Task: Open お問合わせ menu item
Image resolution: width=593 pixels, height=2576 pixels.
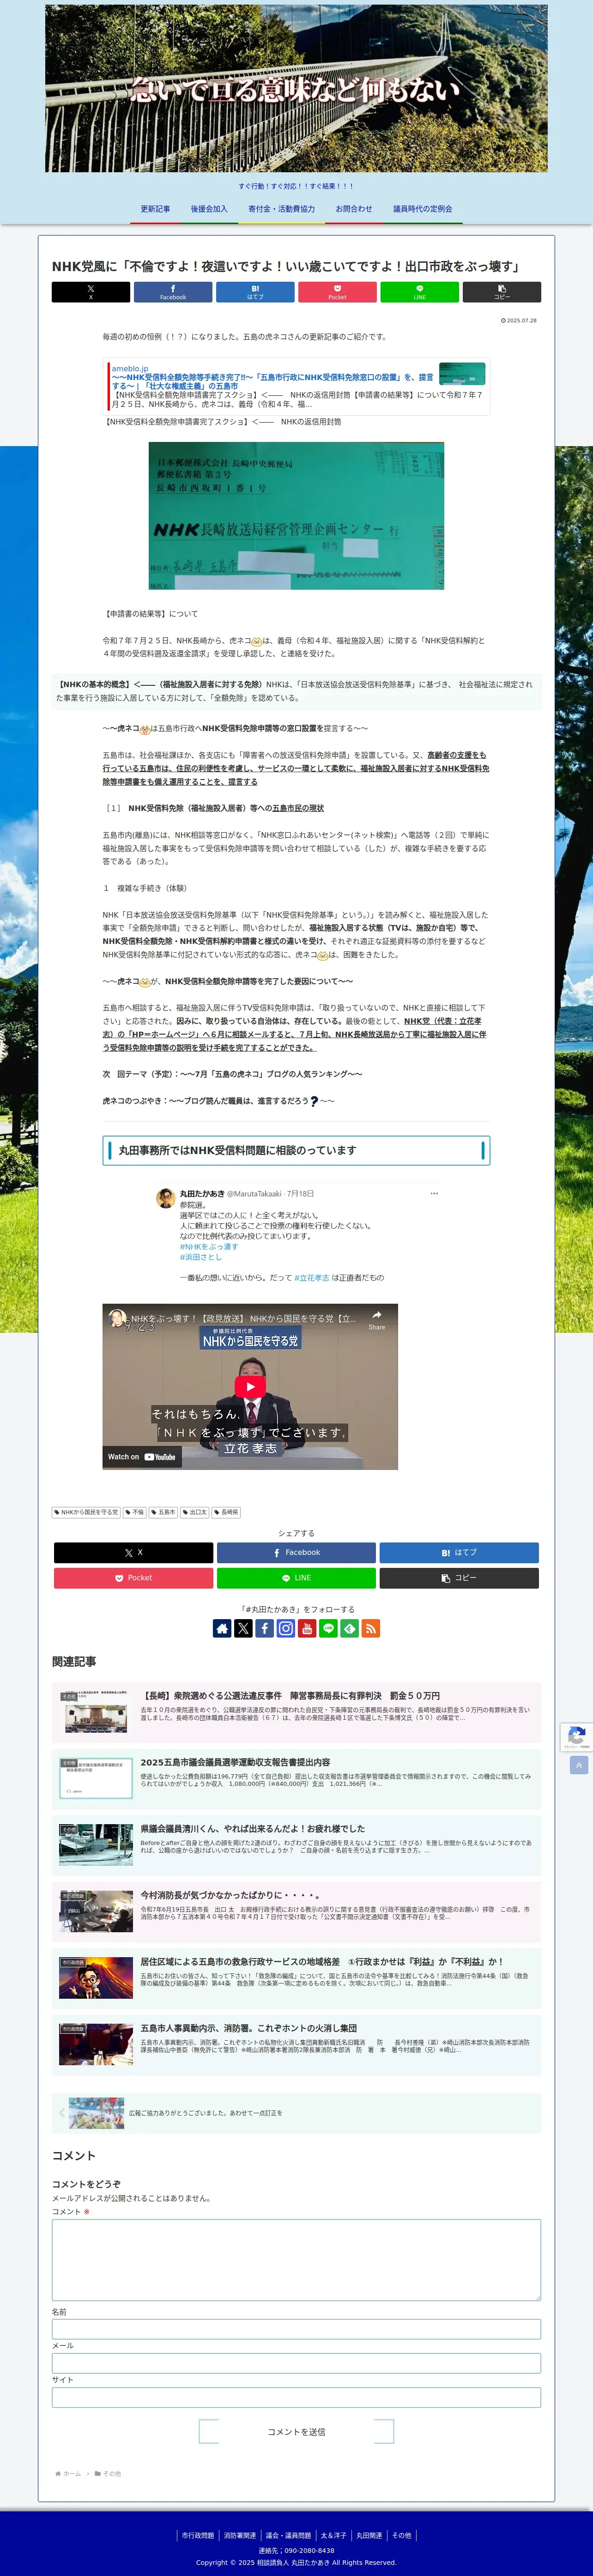Action: (x=354, y=209)
